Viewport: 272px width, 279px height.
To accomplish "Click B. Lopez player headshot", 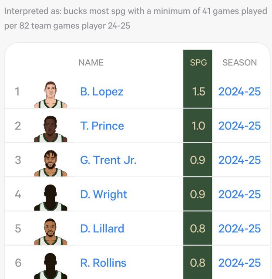I will point(50,94).
